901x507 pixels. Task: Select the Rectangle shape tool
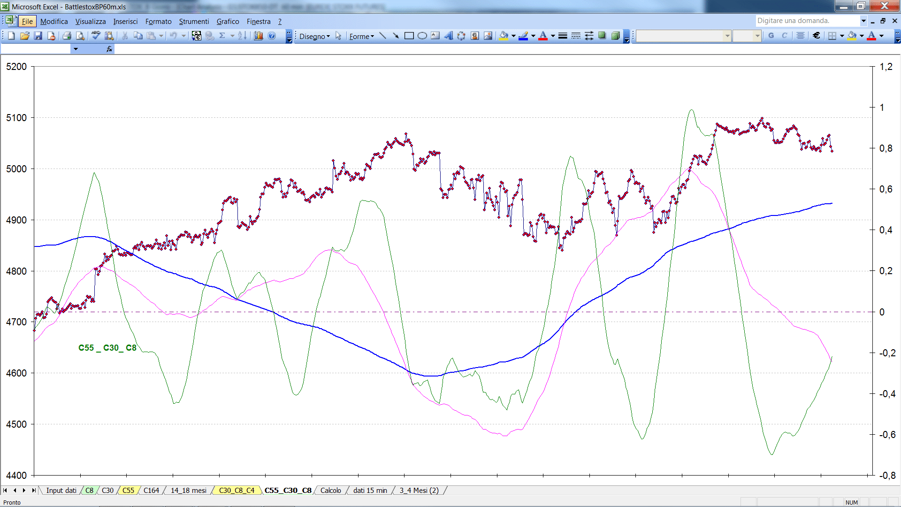pos(409,36)
